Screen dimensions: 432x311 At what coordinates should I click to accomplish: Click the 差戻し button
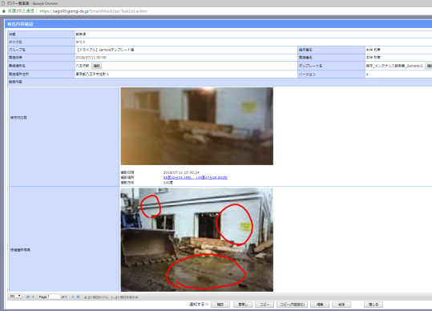(243, 305)
